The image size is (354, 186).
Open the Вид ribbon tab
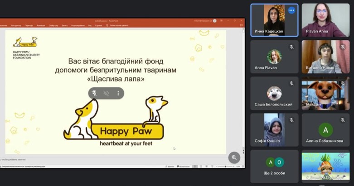click(x=90, y=25)
